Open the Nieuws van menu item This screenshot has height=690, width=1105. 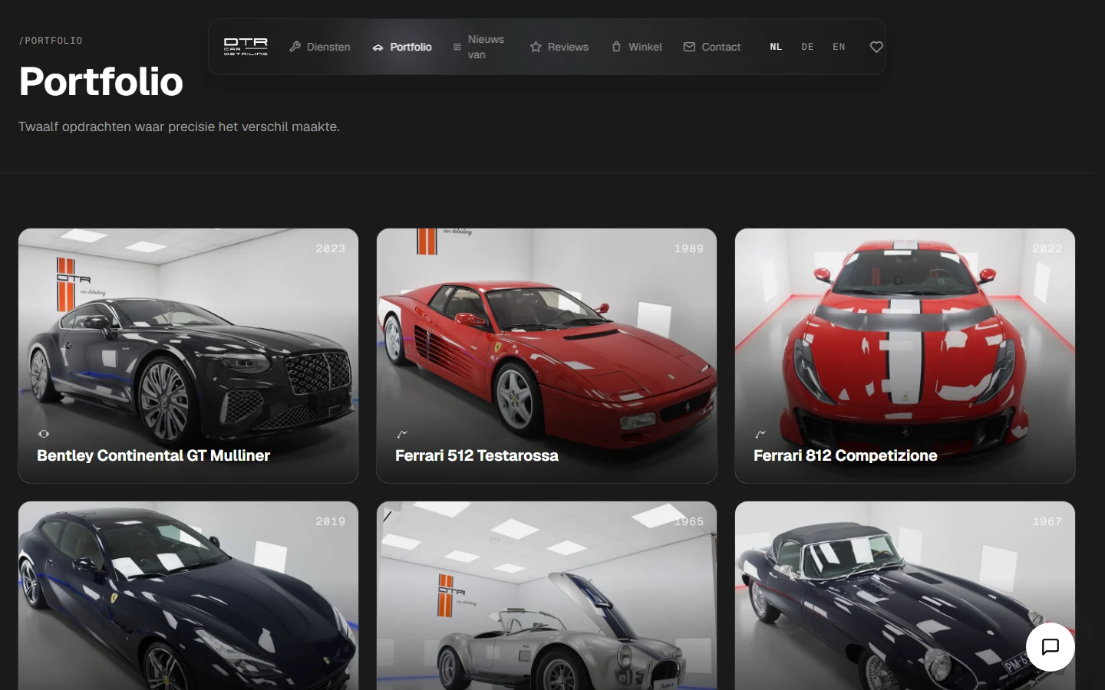[x=480, y=47]
